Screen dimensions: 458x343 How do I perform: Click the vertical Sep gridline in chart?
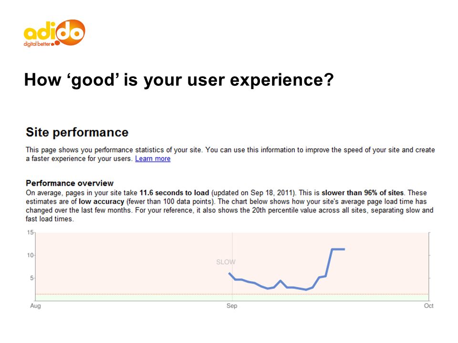pos(232,267)
